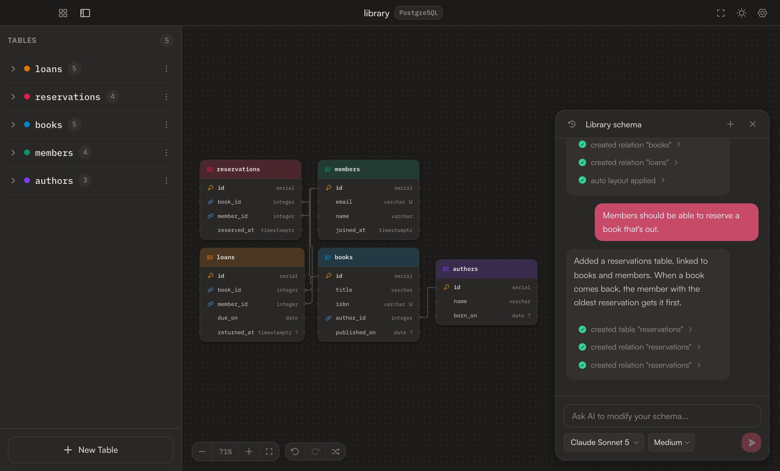Expand the authors table in sidebar
780x471 pixels.
[x=13, y=181]
